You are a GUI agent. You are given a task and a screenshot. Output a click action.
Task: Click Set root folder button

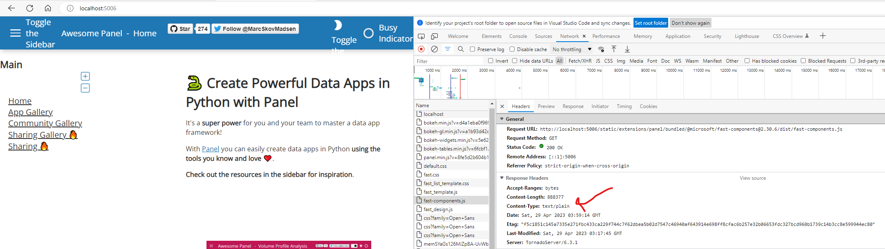click(x=650, y=23)
